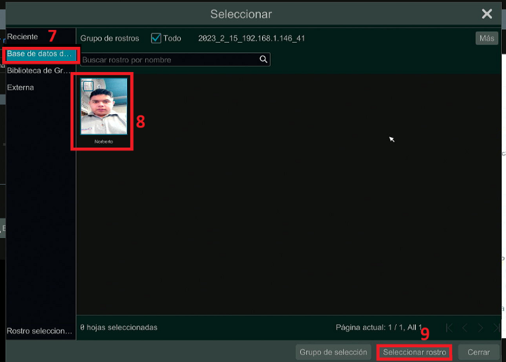The height and width of the screenshot is (362, 506).
Task: Click the search magnifier icon
Action: point(264,60)
